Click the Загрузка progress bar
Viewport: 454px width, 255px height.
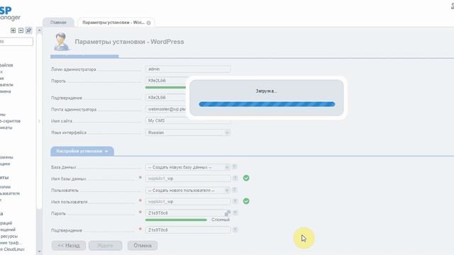[267, 104]
